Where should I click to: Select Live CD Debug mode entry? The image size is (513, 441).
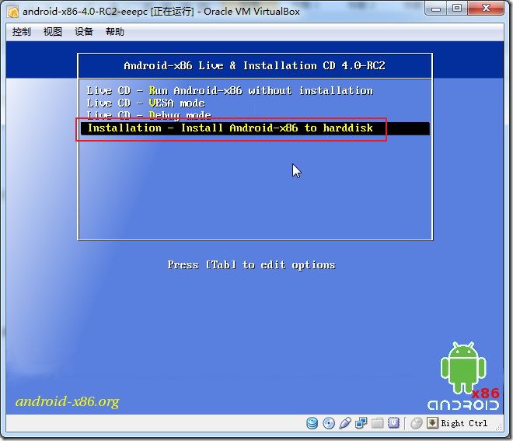[x=149, y=114]
